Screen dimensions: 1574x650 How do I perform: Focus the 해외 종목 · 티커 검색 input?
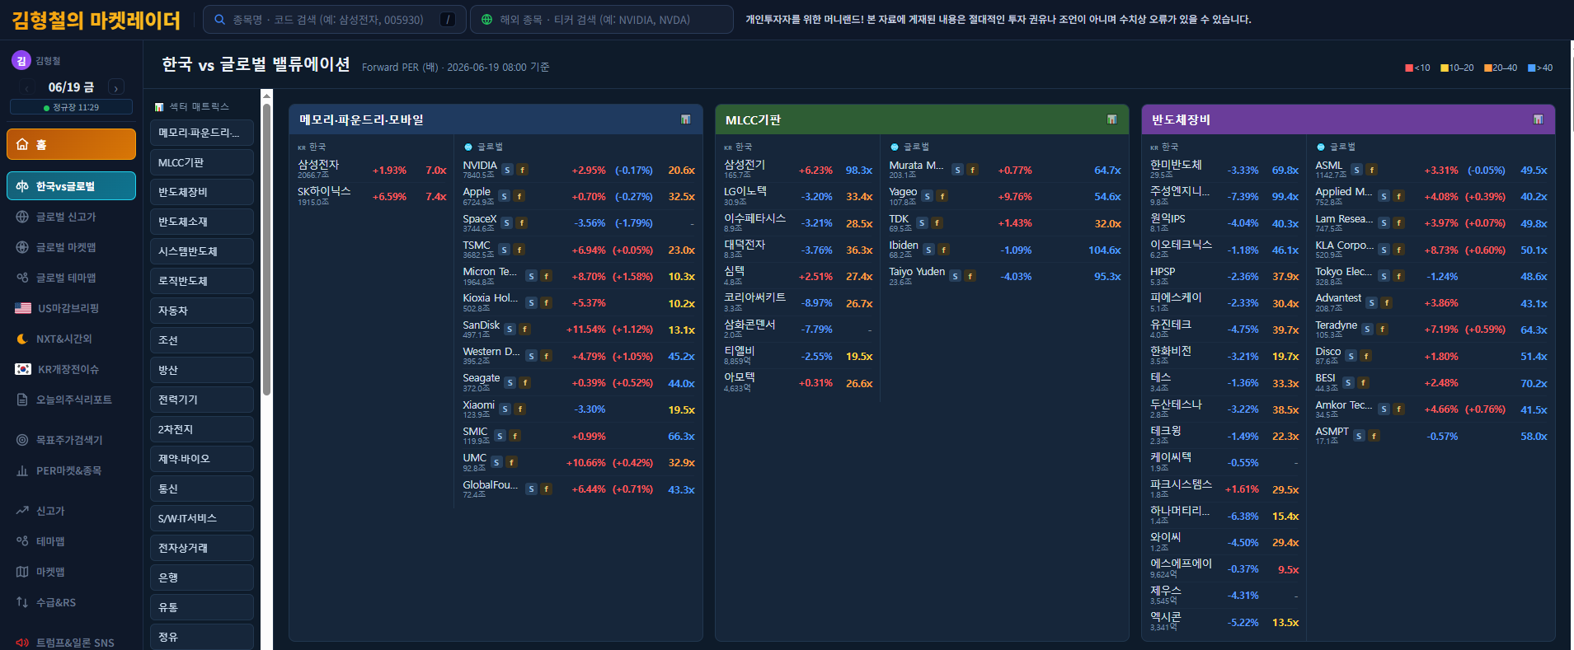click(602, 20)
